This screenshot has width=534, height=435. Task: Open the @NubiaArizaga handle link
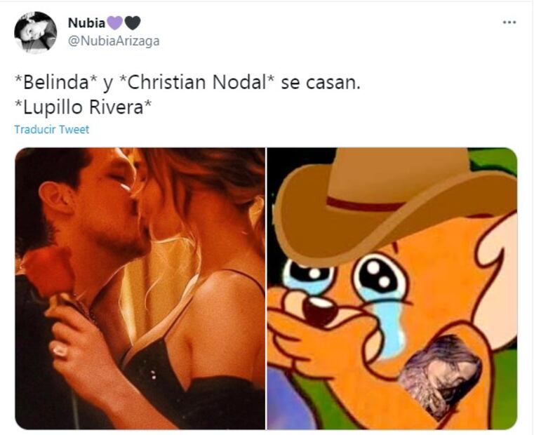click(114, 41)
